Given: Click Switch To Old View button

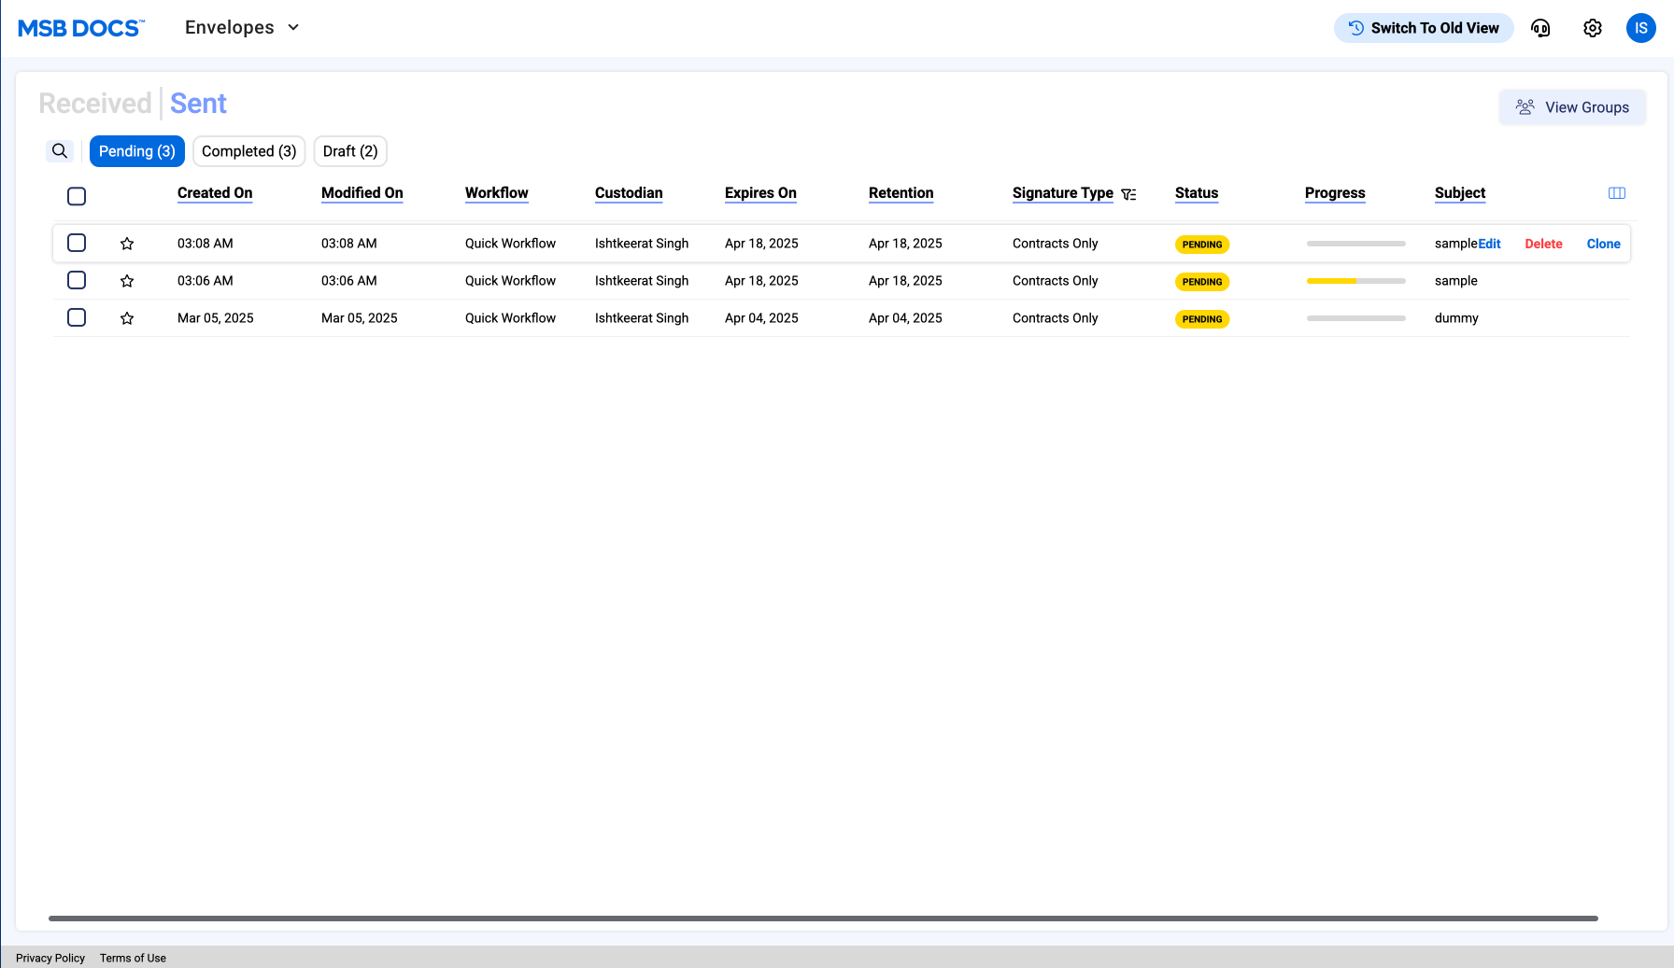Looking at the screenshot, I should (1424, 28).
